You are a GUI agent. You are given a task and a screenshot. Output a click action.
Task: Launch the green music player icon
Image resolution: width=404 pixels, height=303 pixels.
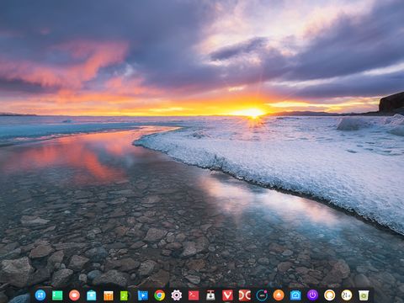point(125,295)
